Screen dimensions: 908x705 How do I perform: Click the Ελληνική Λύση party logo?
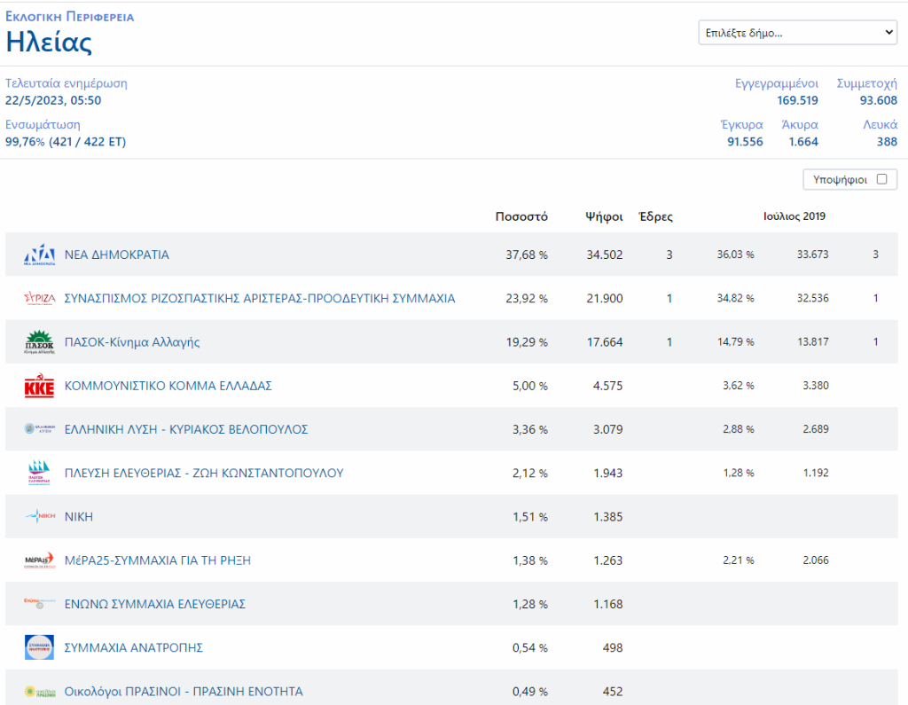pos(40,429)
